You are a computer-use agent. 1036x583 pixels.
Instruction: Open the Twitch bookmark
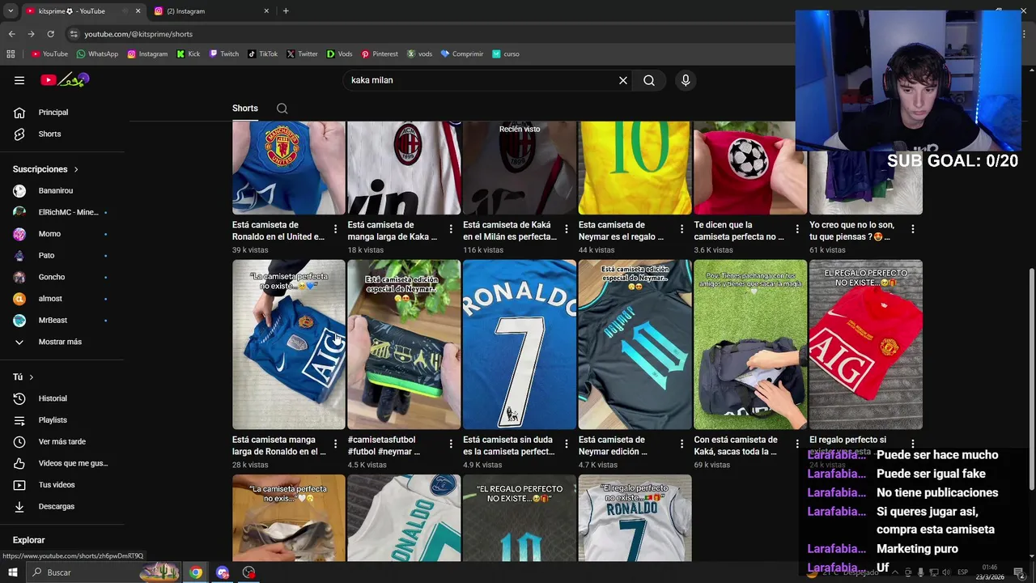pyautogui.click(x=224, y=54)
